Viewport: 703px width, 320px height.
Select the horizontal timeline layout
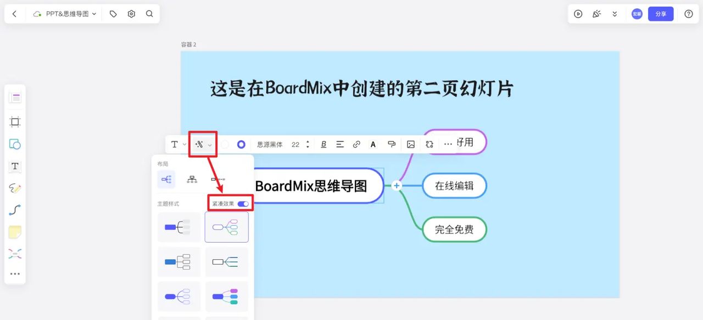pos(218,179)
